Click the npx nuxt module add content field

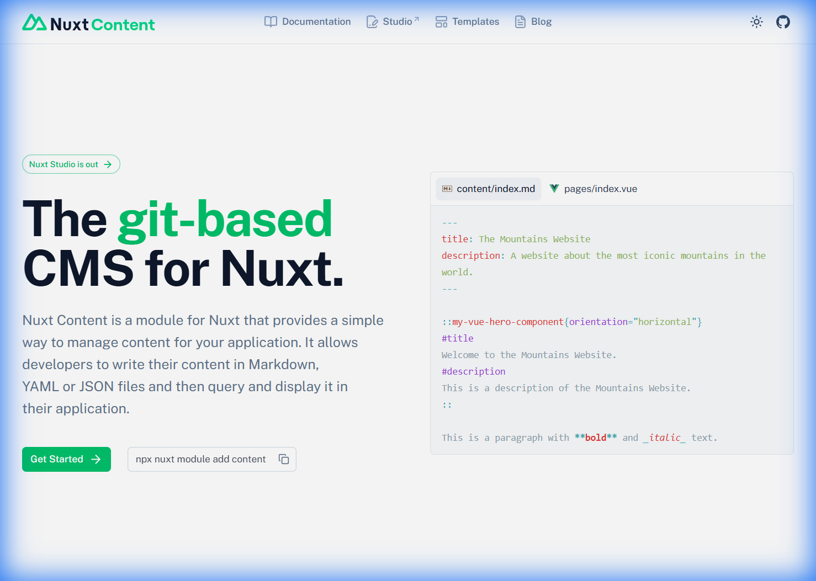pyautogui.click(x=200, y=459)
